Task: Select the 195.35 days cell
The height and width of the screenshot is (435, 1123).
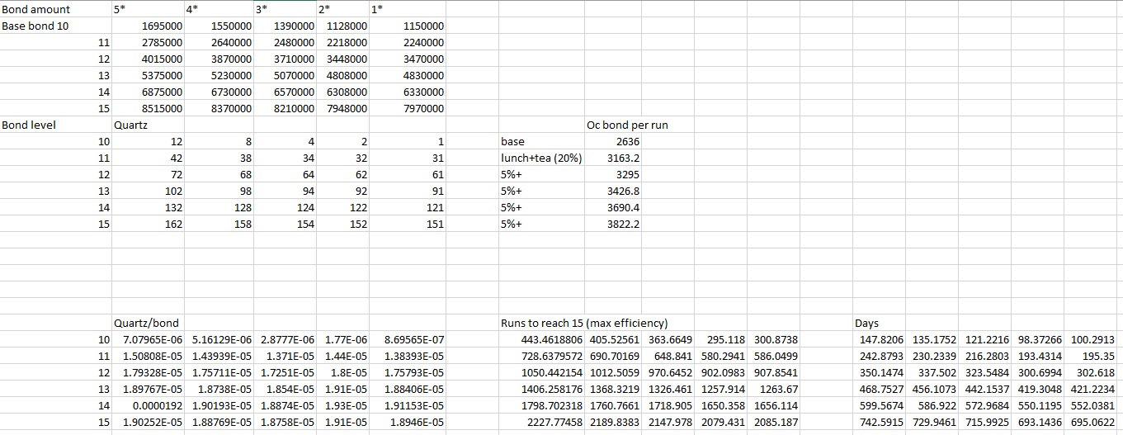Action: pyautogui.click(x=1090, y=356)
